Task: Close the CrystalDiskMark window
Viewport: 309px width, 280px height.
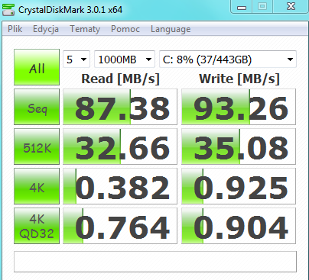Action: (x=291, y=7)
